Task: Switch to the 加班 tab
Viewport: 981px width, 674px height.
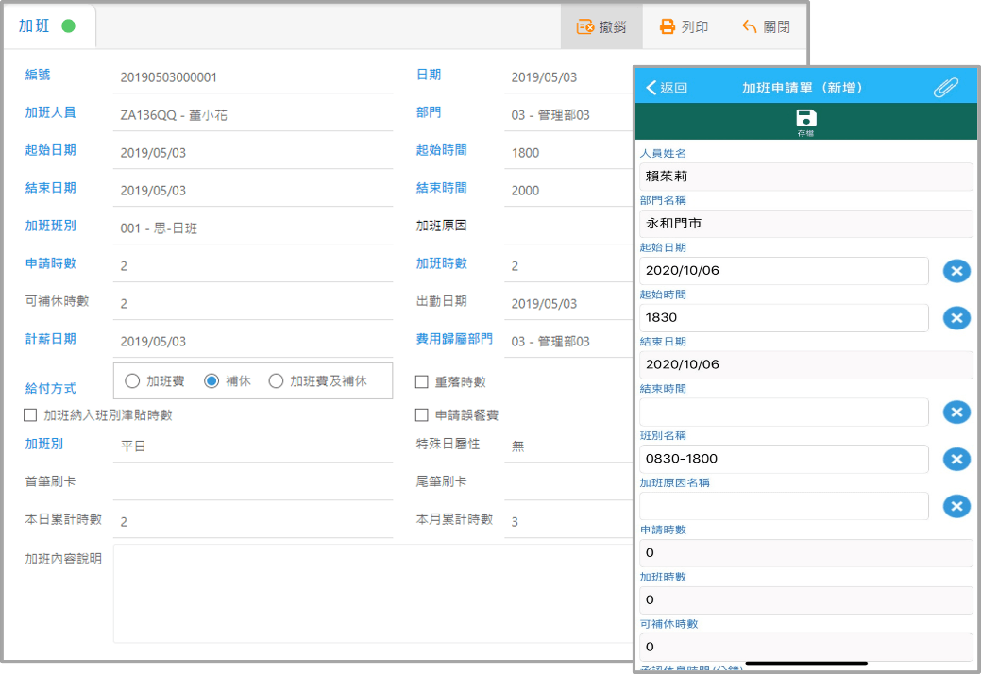Action: [x=47, y=26]
